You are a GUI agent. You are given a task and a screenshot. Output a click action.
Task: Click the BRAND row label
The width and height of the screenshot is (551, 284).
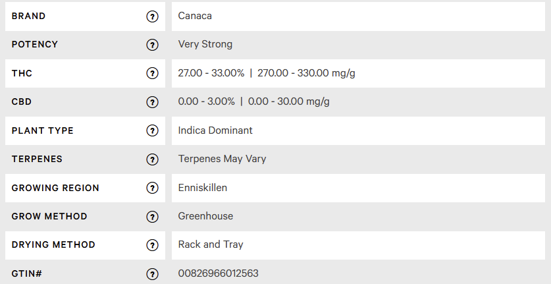(28, 16)
